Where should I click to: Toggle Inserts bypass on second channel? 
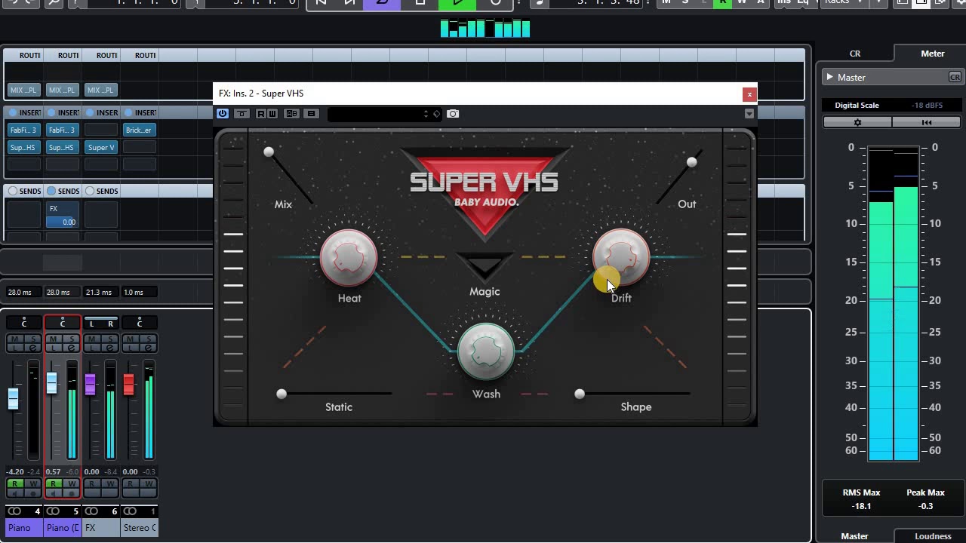click(x=51, y=112)
